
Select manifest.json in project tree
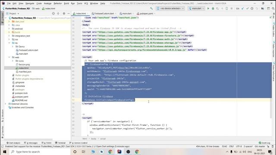25,72
